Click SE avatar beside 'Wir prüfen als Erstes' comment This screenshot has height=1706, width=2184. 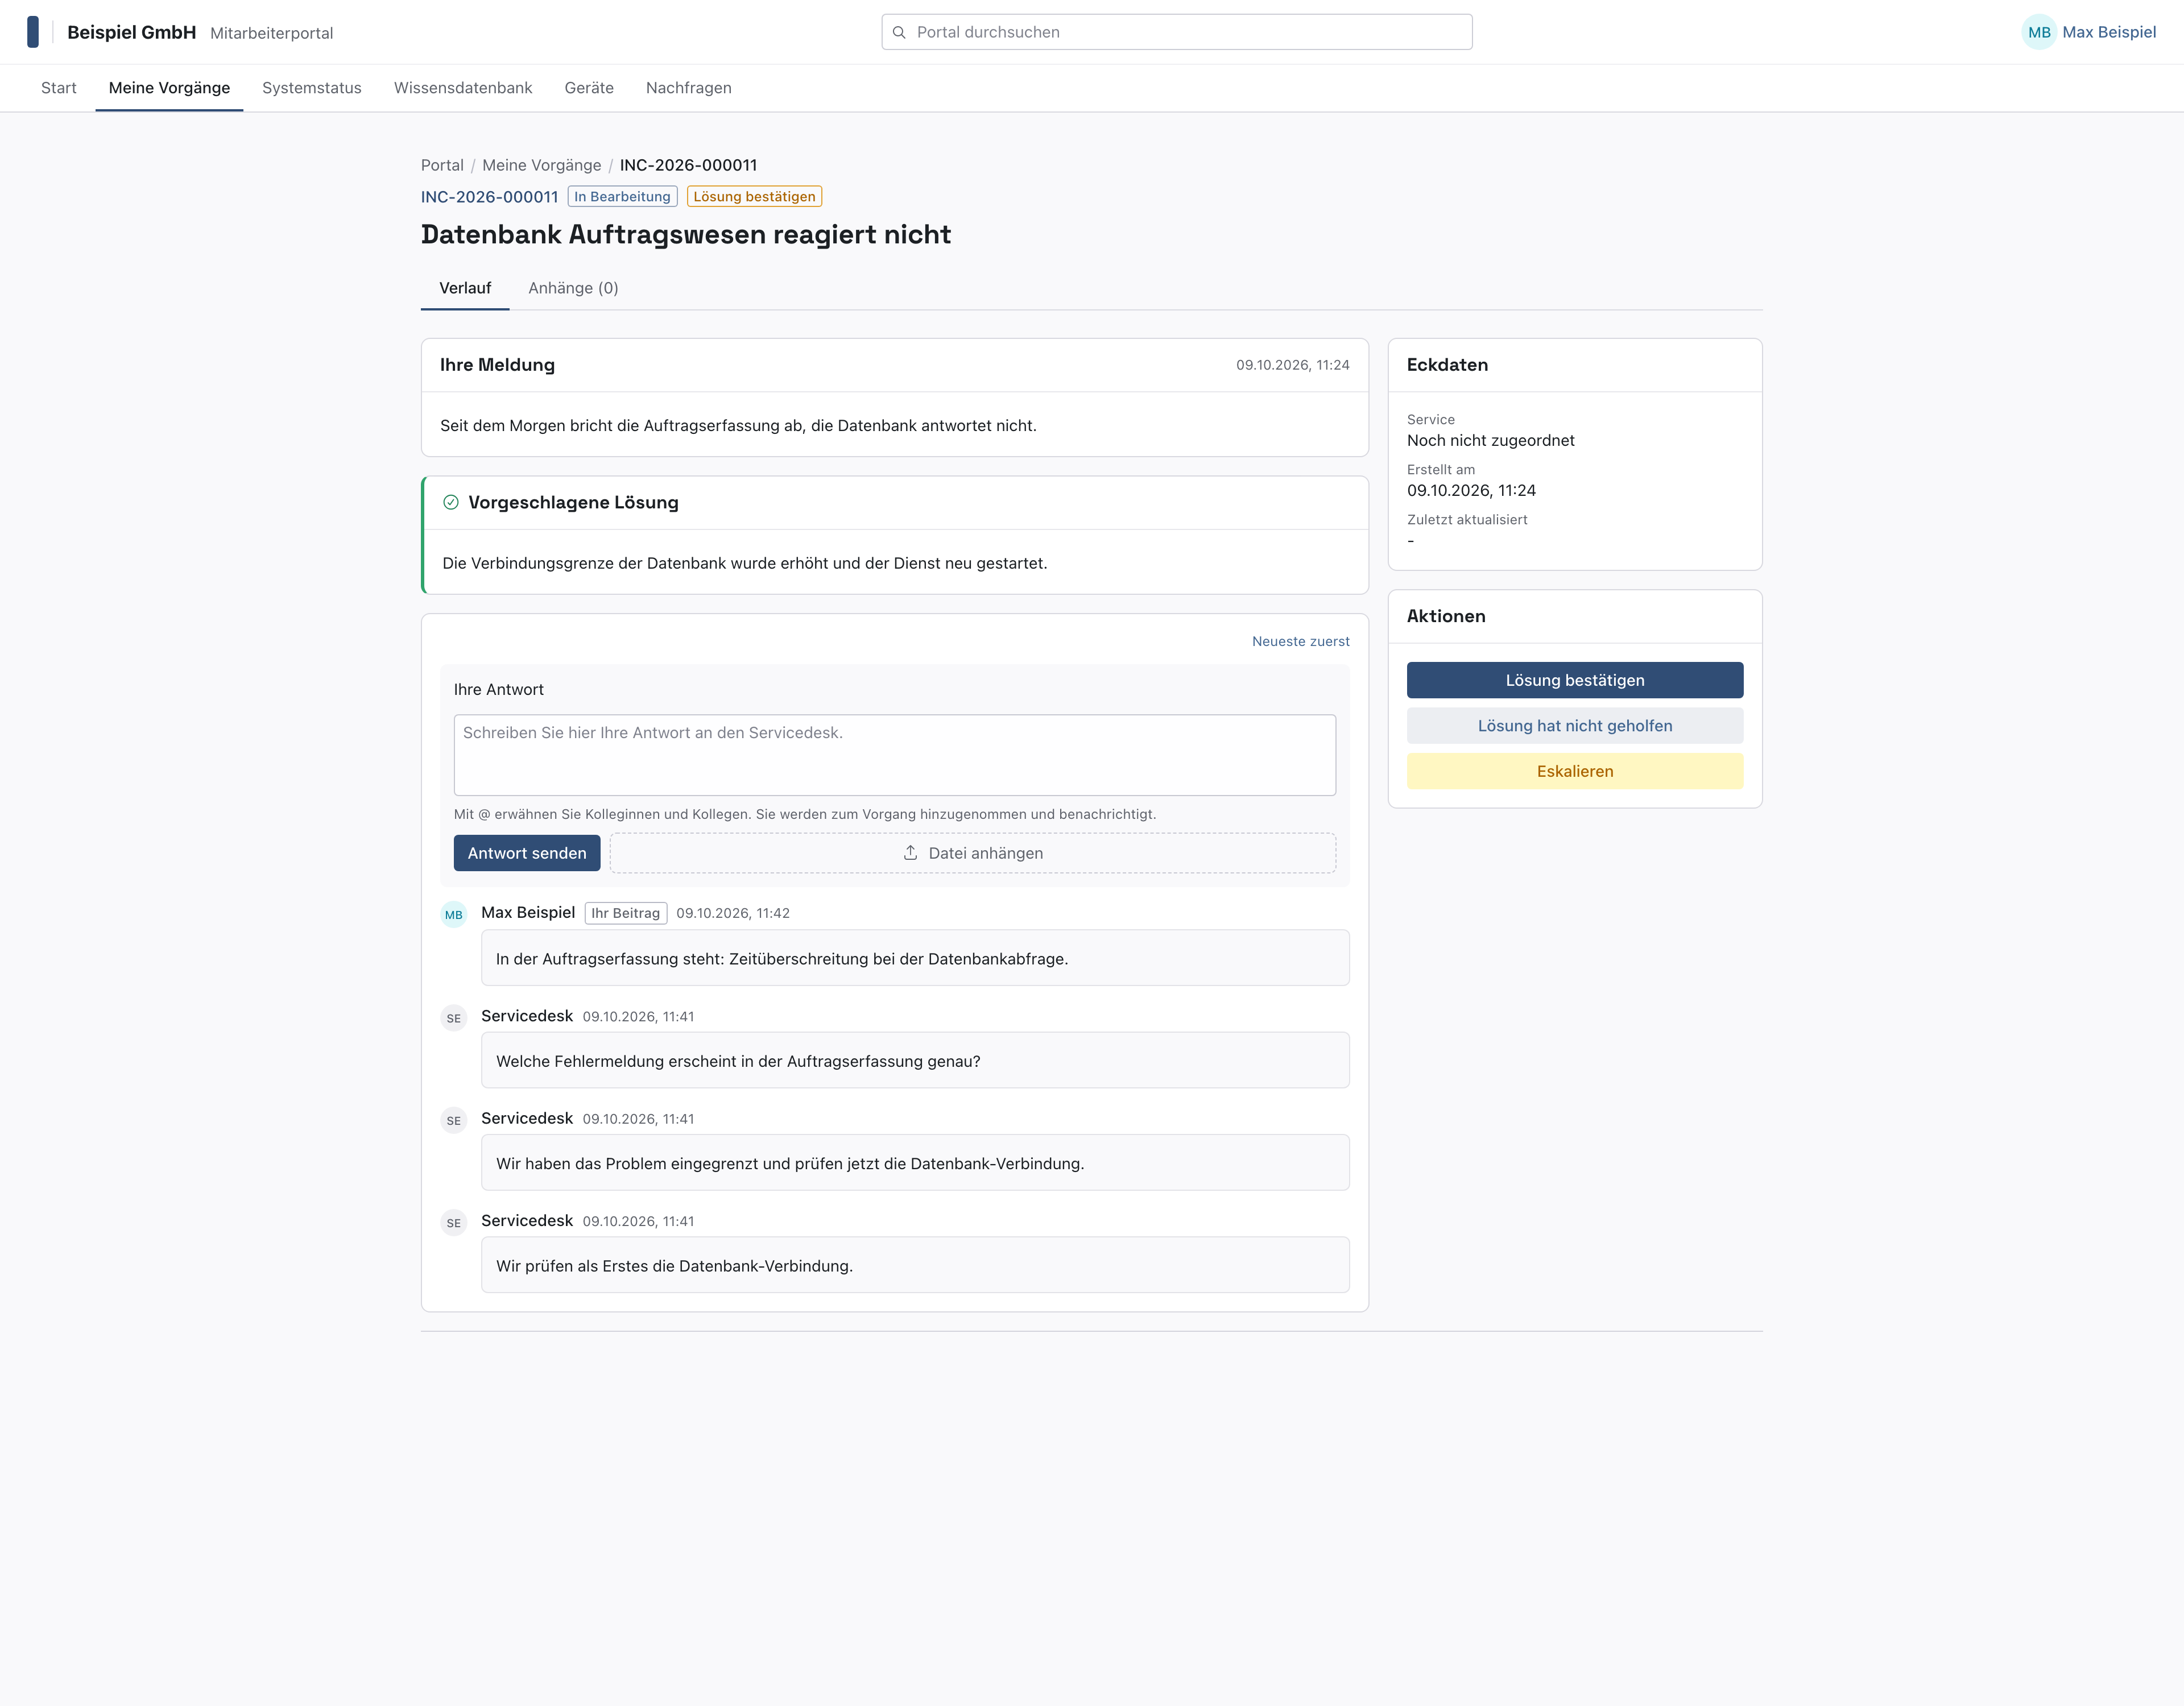coord(454,1222)
